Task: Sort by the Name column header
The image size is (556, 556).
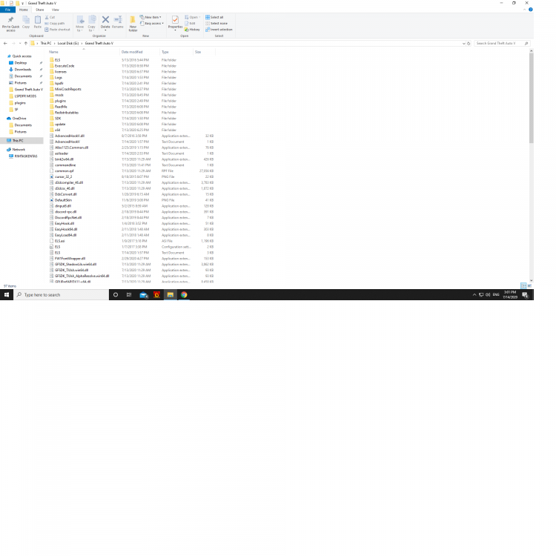Action: coord(84,52)
